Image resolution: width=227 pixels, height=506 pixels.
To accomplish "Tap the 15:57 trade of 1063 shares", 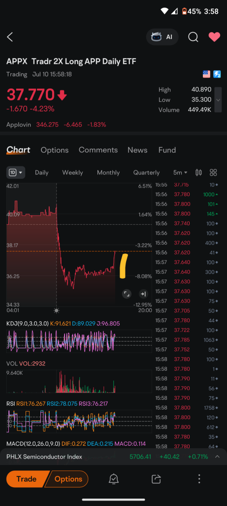I will (x=187, y=339).
